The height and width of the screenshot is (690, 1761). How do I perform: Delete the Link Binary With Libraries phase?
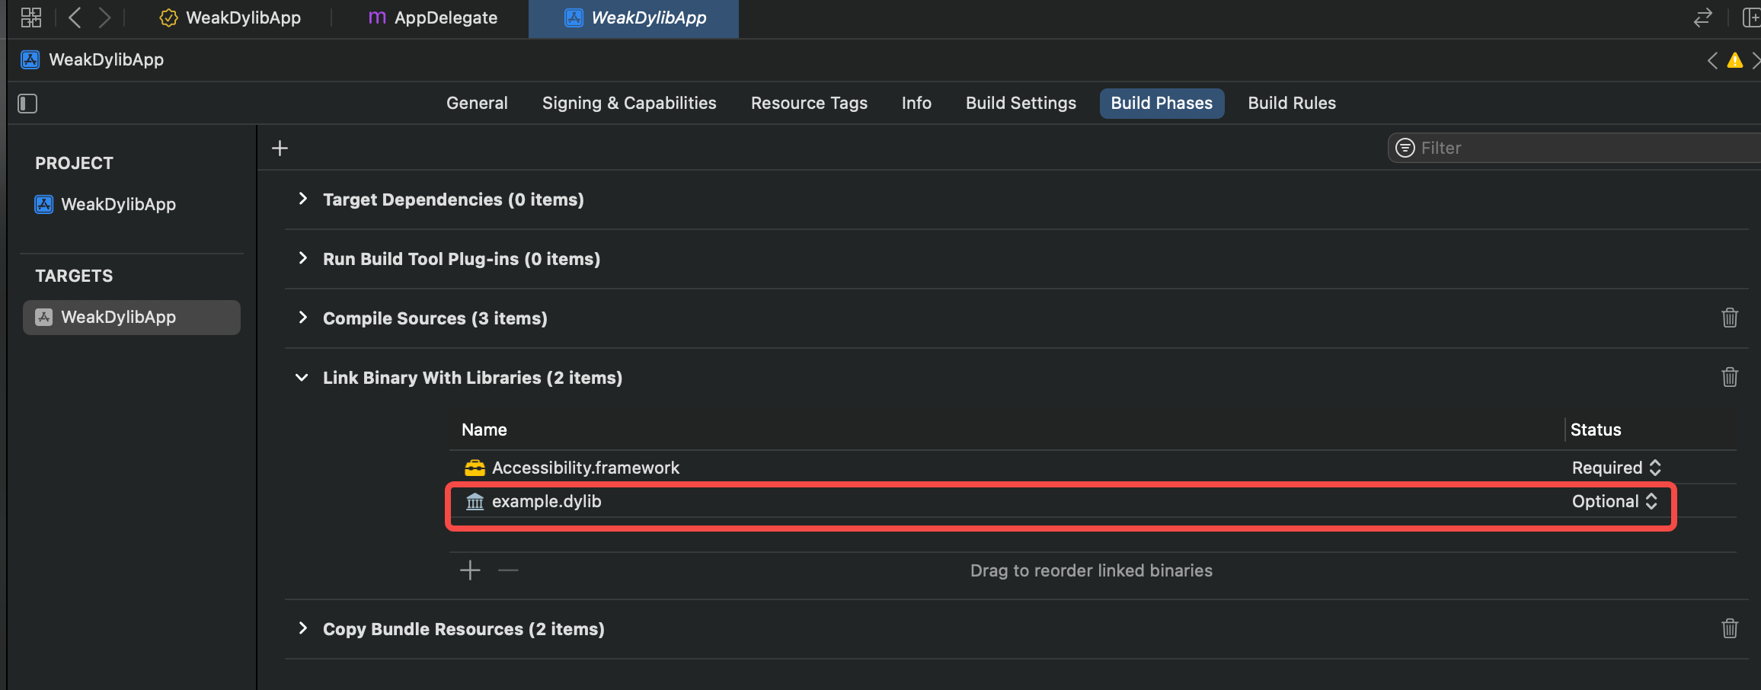(x=1730, y=377)
